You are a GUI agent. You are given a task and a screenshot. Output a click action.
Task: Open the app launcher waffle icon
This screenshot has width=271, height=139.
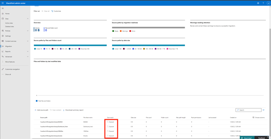coord(3,3)
